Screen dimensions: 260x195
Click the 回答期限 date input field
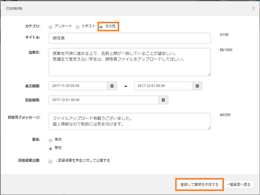pyautogui.click(x=104, y=100)
